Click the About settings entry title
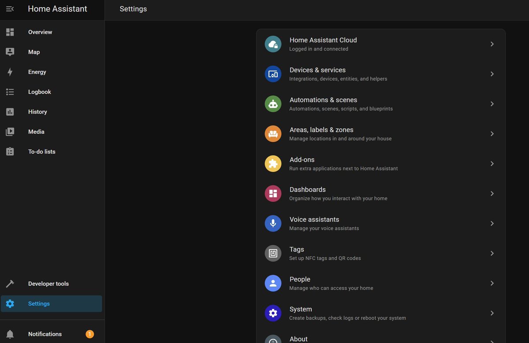The height and width of the screenshot is (343, 529). click(298, 339)
